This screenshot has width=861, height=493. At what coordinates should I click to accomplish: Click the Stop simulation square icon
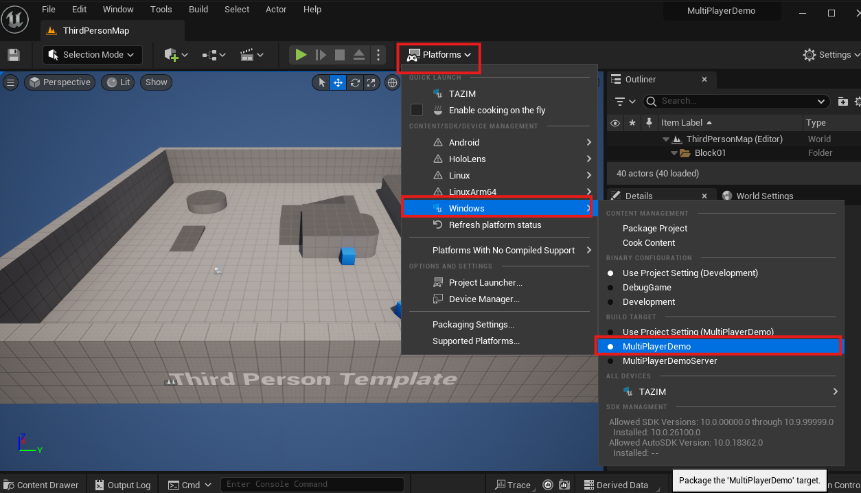(340, 55)
